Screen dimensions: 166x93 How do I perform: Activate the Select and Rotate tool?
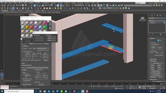pos(37,5)
